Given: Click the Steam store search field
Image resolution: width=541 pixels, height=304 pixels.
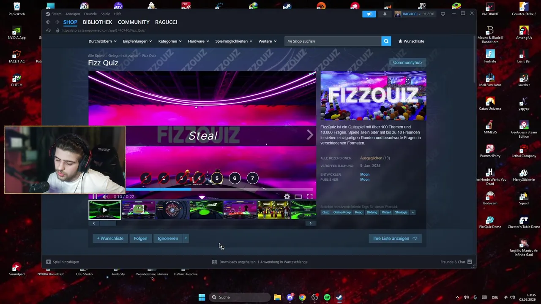Looking at the screenshot, I should tap(333, 41).
